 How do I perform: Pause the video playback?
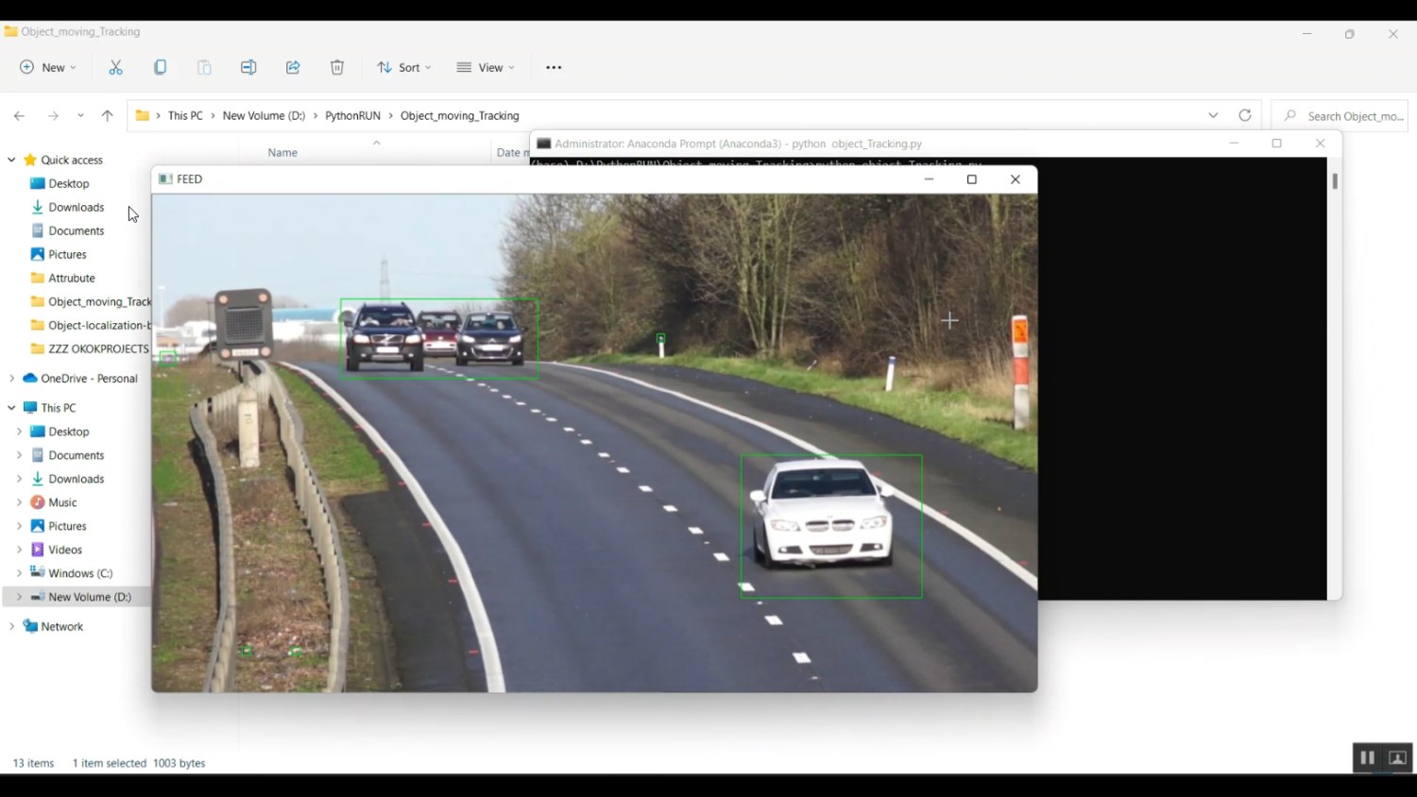point(1367,757)
